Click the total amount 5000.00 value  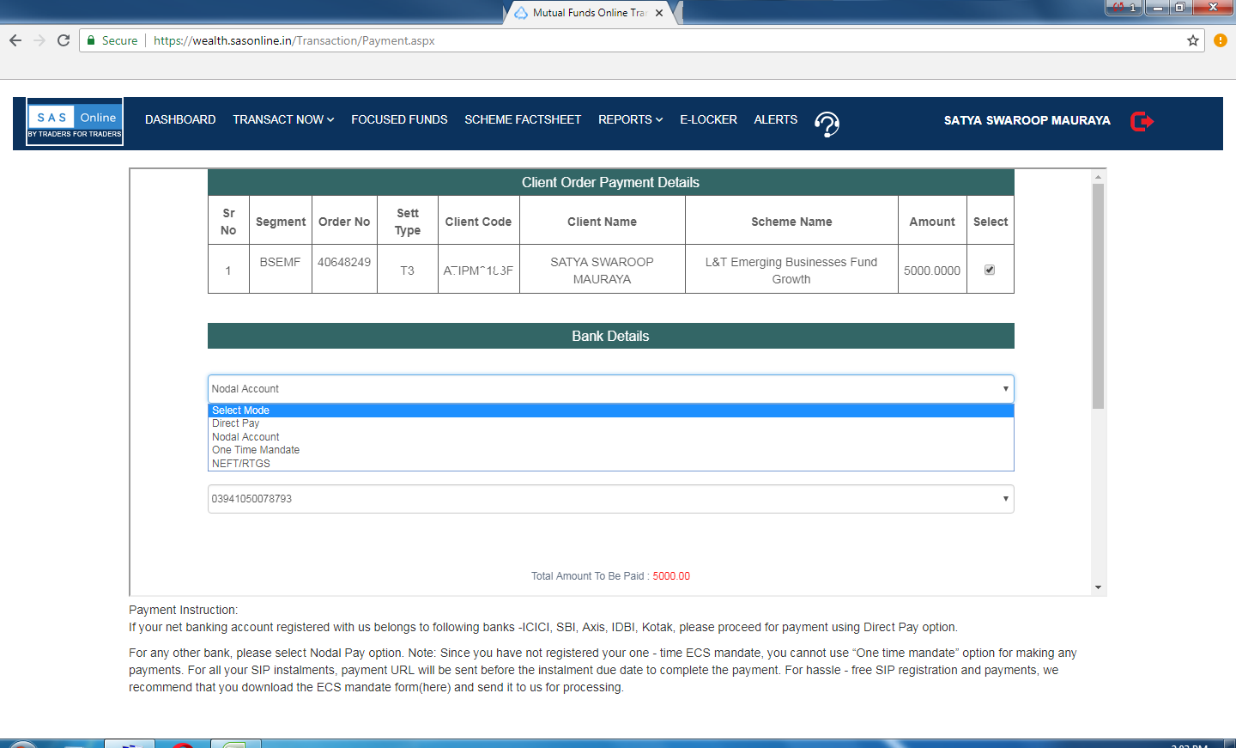coord(671,576)
